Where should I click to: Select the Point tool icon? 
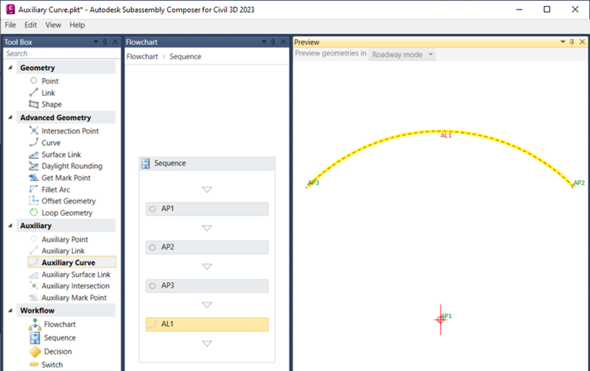point(34,81)
